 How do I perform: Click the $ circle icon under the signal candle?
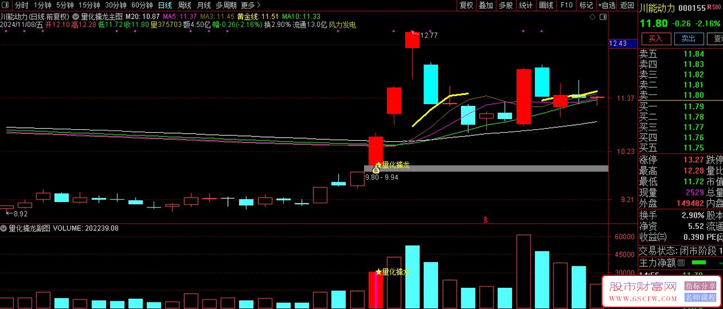point(376,171)
